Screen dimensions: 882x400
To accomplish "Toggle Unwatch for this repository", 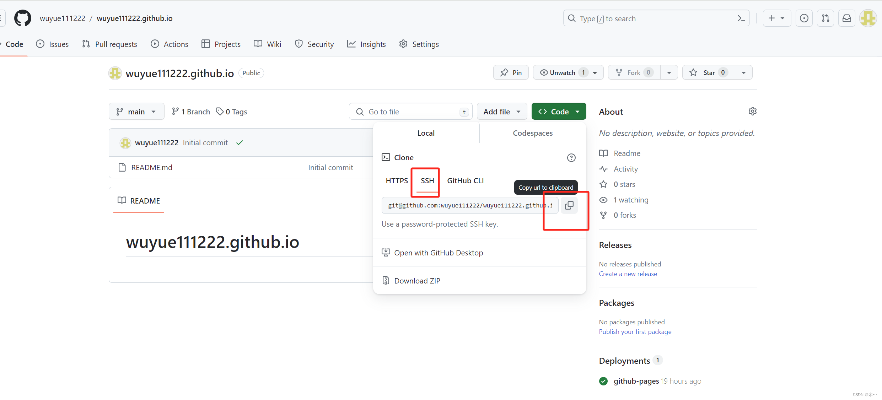I will coord(562,72).
